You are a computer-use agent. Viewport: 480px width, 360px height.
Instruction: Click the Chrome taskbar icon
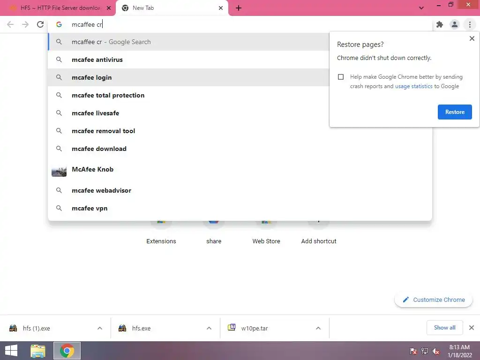(x=67, y=351)
